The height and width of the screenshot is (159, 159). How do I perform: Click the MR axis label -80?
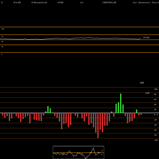pos(155,135)
